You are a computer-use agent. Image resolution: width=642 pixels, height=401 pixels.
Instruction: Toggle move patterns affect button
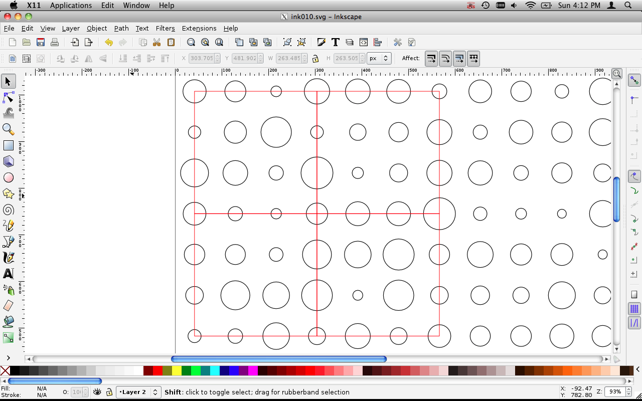point(473,59)
